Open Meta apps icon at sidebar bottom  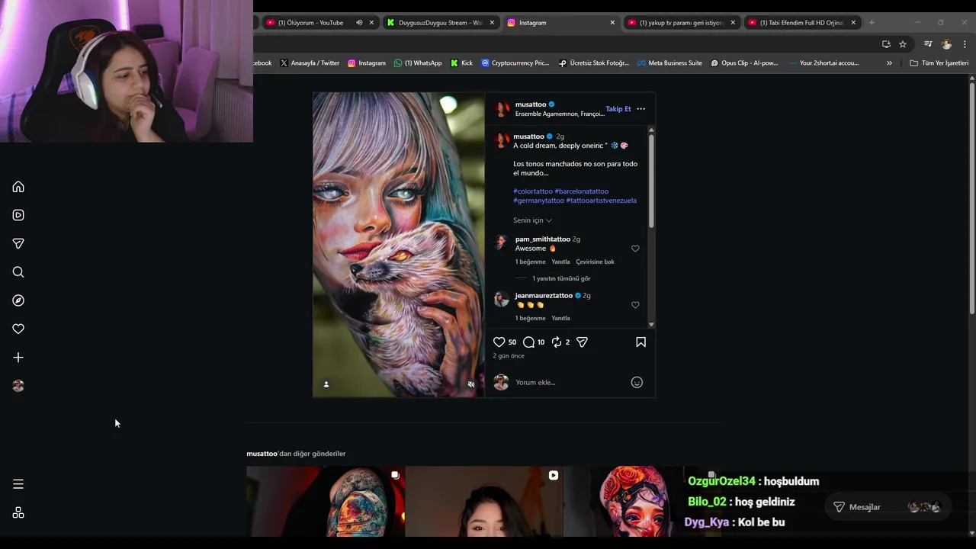point(18,513)
